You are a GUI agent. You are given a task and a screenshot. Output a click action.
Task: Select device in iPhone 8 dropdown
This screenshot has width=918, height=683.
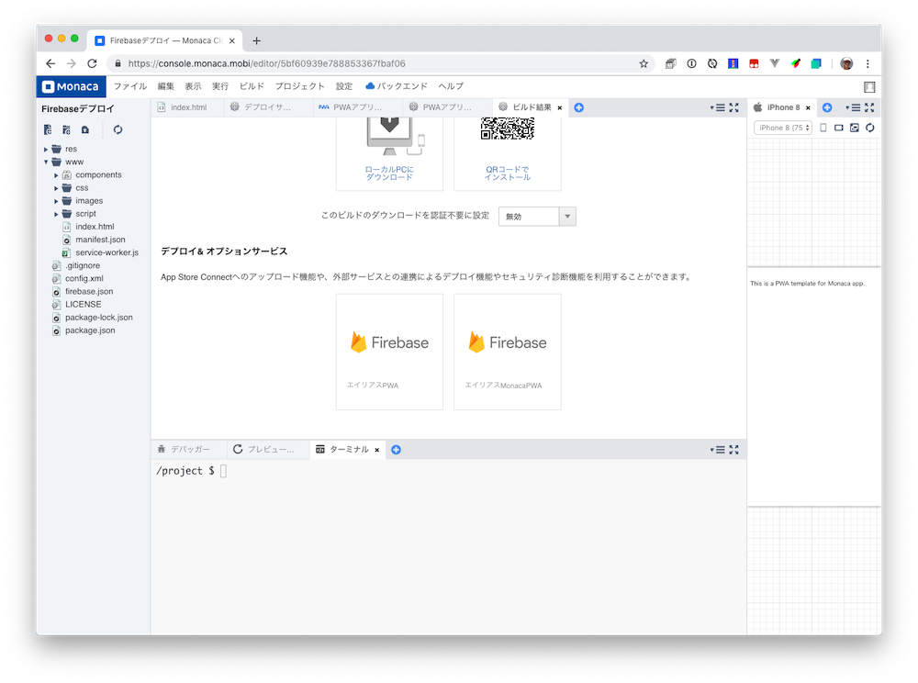783,128
